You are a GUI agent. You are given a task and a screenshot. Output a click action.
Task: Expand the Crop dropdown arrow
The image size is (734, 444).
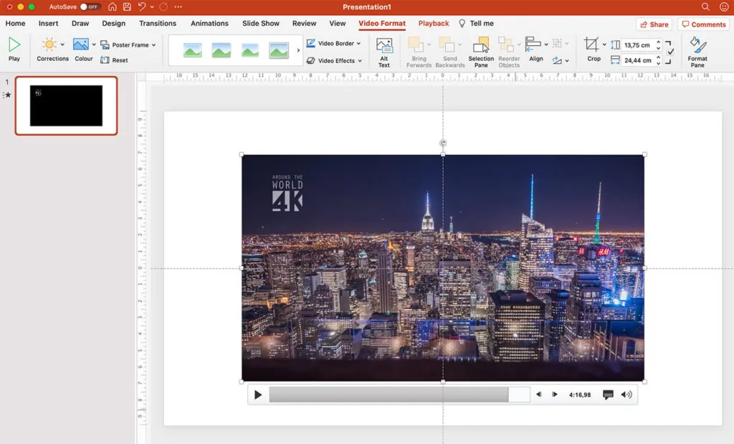coord(604,45)
